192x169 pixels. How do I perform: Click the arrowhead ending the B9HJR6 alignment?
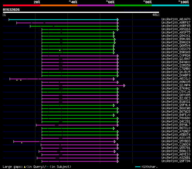pos(115,39)
